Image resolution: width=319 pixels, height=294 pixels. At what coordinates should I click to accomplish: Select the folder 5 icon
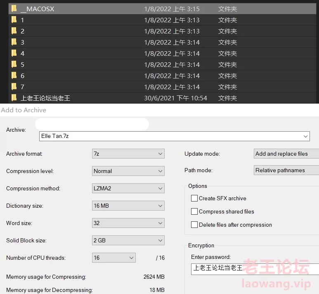(14, 64)
